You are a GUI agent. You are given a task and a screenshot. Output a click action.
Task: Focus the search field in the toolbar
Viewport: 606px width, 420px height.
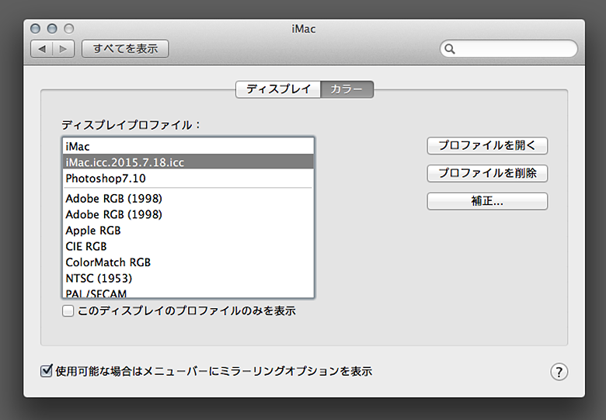coord(513,49)
